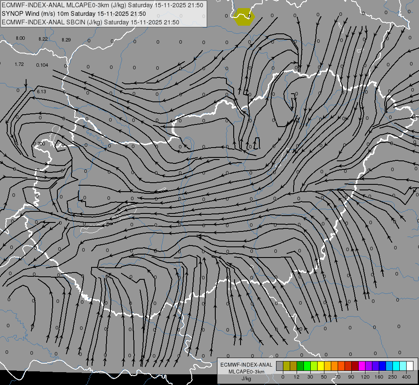
Task: Click the olive yellow legend swatch
Action: click(x=286, y=366)
